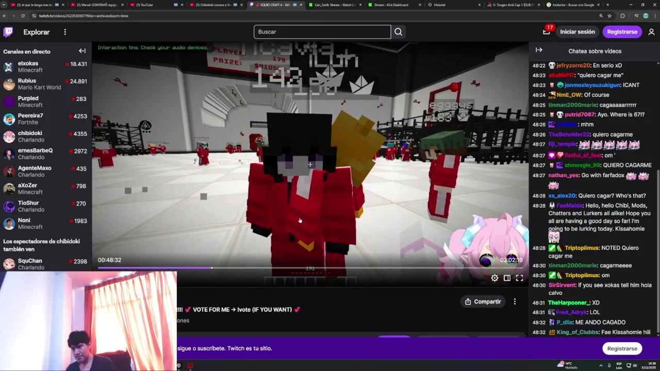Viewport: 660px width, 371px height.
Task: Click username TheBeholder22 in chat
Action: pos(569,134)
